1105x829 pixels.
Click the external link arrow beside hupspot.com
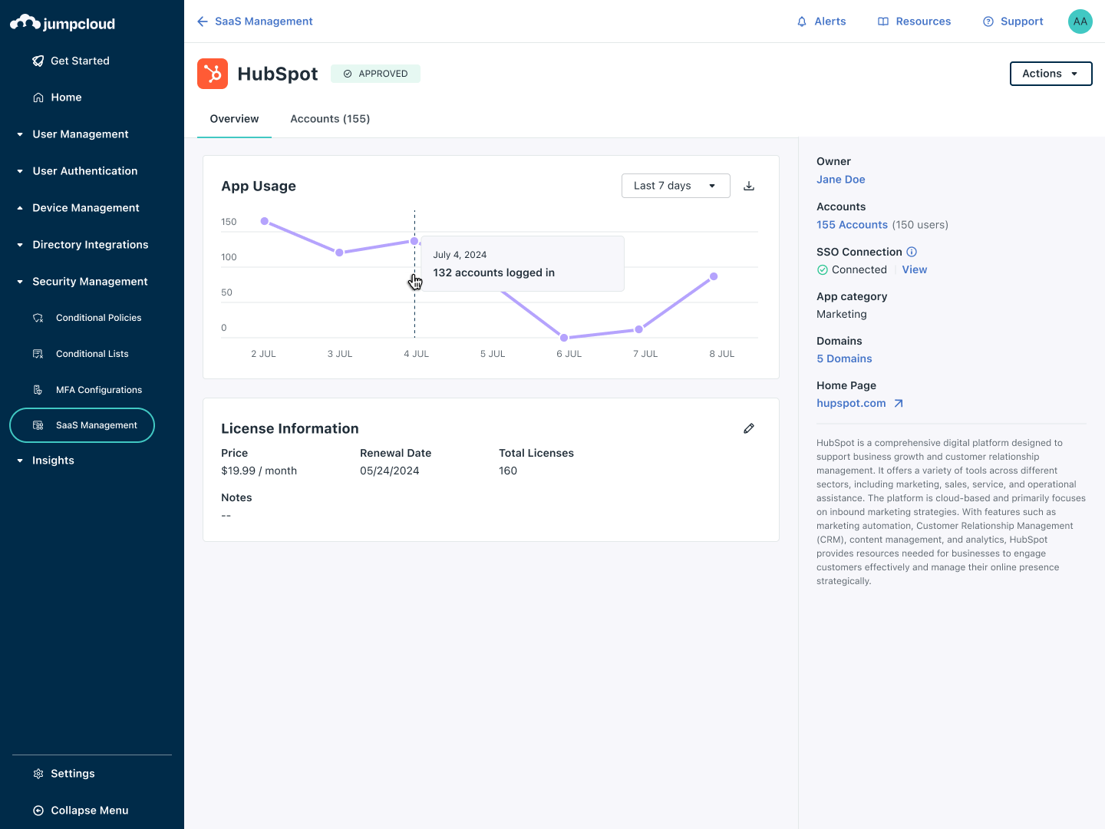[899, 404]
